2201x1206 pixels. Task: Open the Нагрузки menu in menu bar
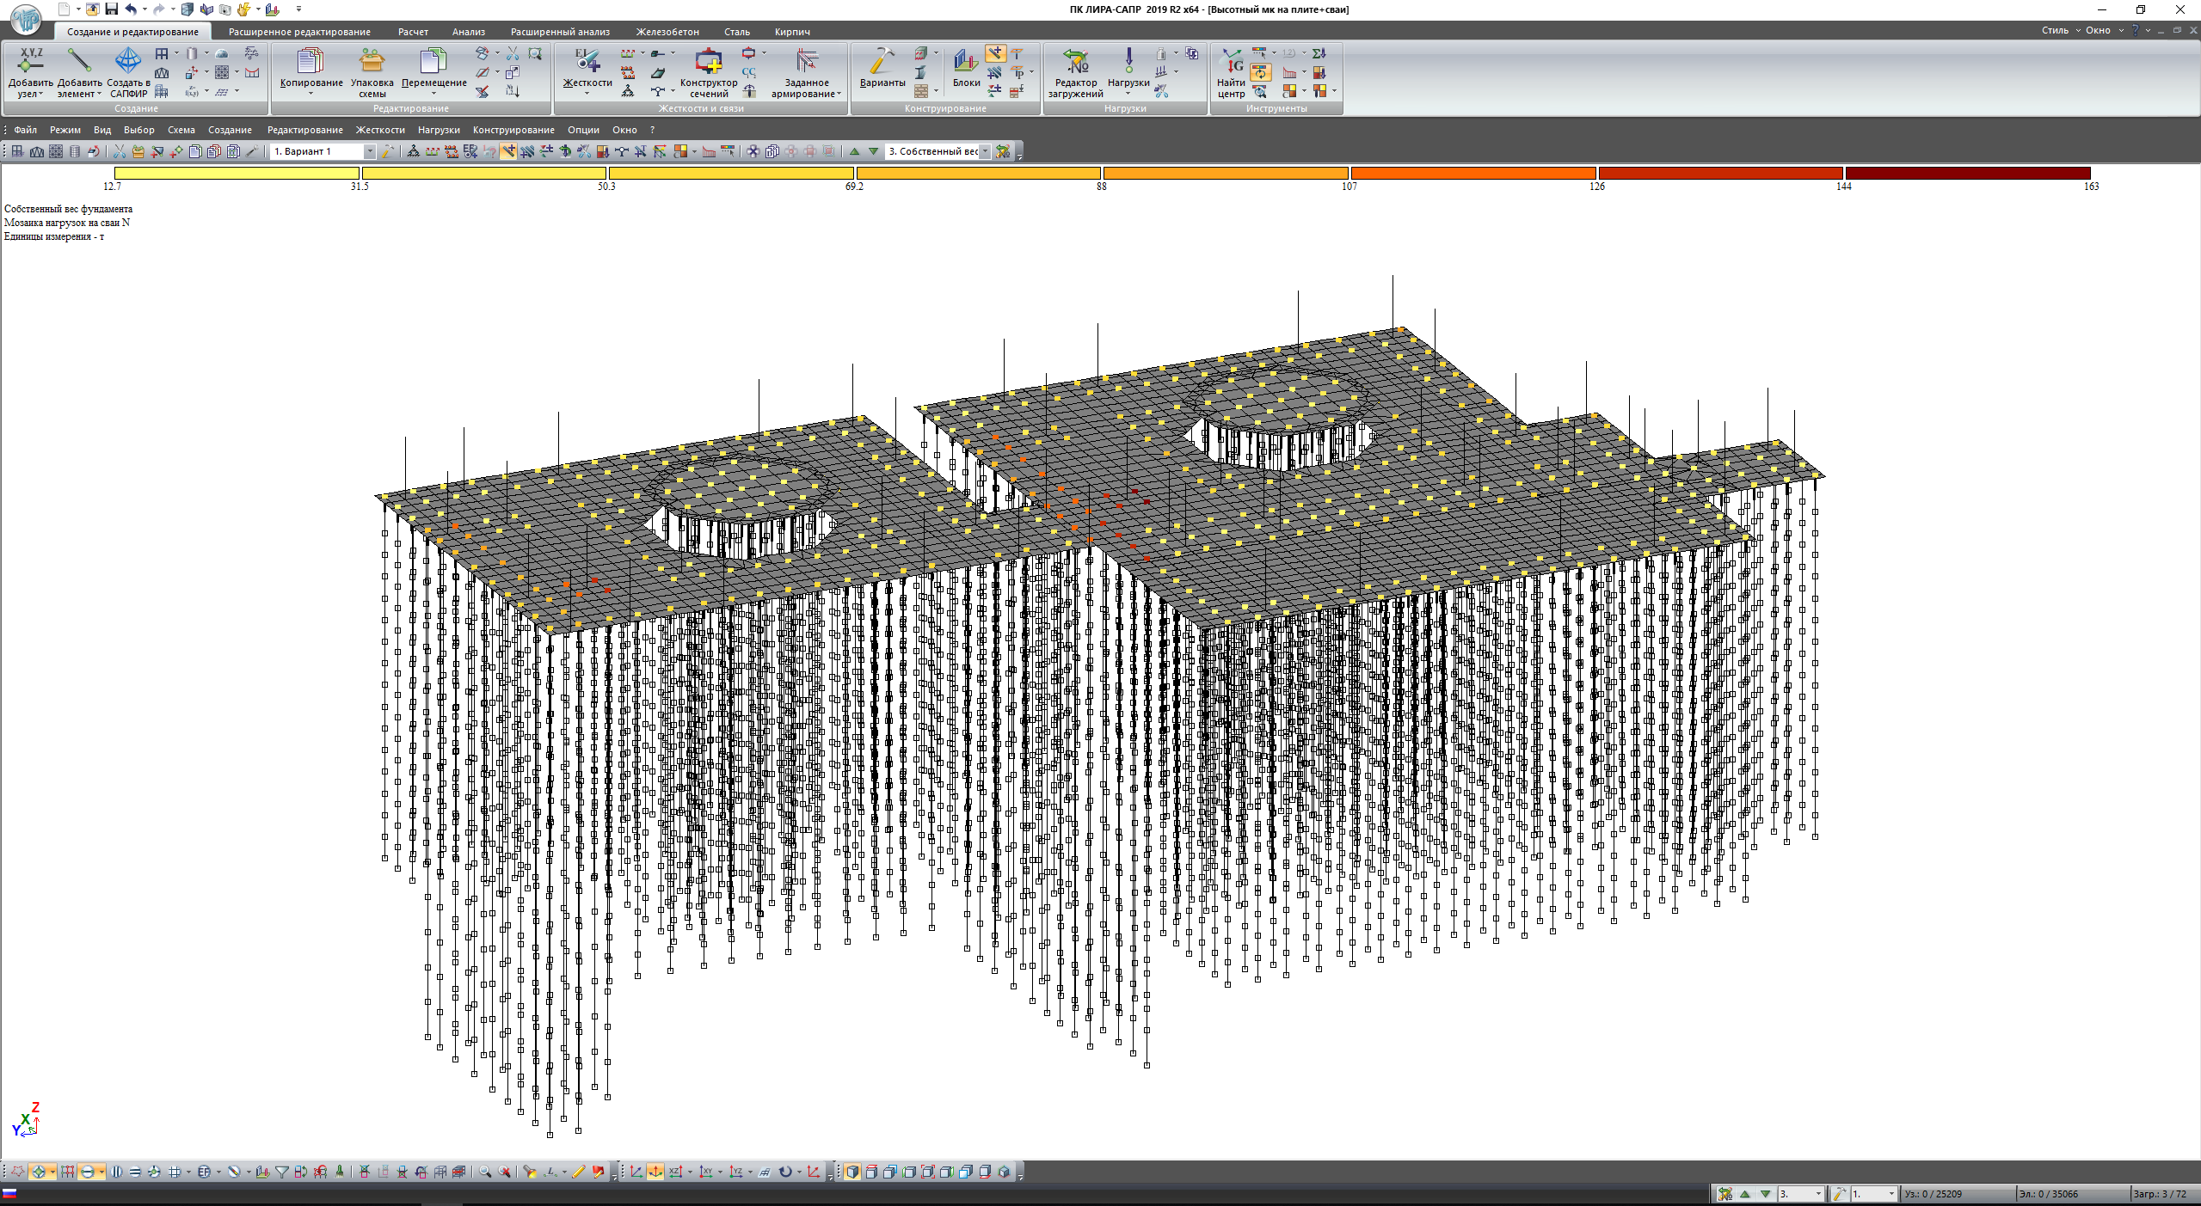439,130
